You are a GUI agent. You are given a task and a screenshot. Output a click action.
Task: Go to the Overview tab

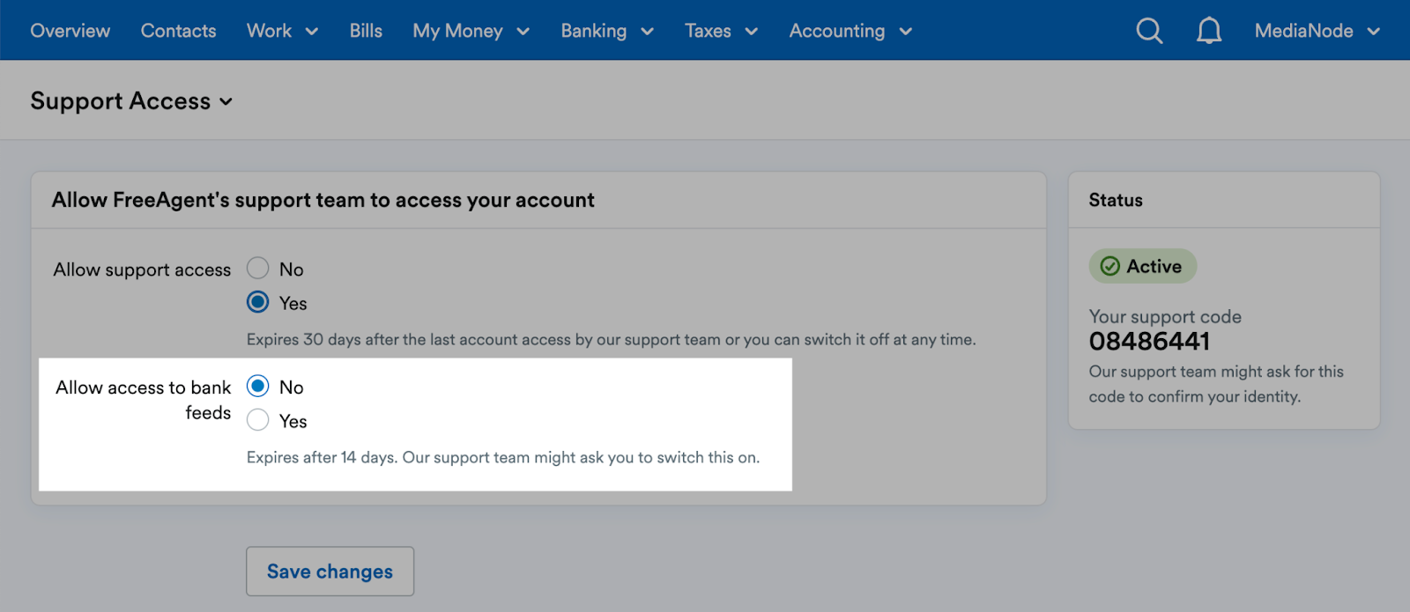70,31
